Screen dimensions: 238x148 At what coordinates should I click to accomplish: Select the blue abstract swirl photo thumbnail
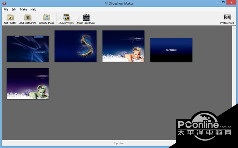click(28, 49)
